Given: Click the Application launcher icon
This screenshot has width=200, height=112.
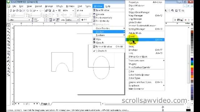Looking at the screenshot, I should [54, 11].
